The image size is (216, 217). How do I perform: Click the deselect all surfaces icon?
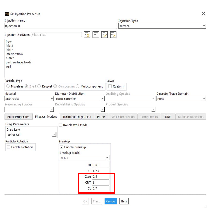pyautogui.click(x=113, y=35)
